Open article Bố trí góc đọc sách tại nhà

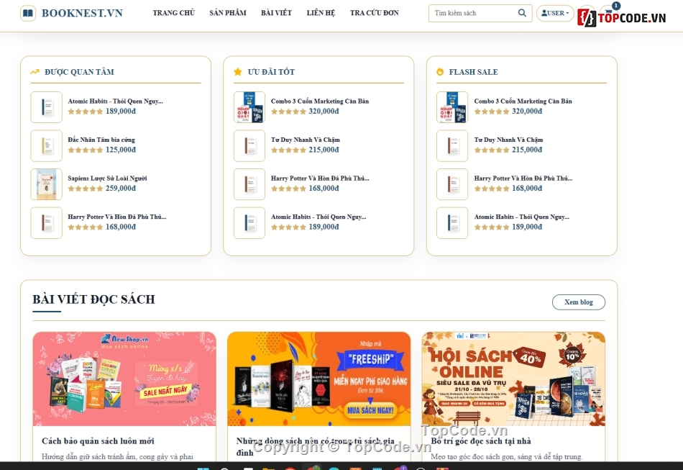(481, 441)
